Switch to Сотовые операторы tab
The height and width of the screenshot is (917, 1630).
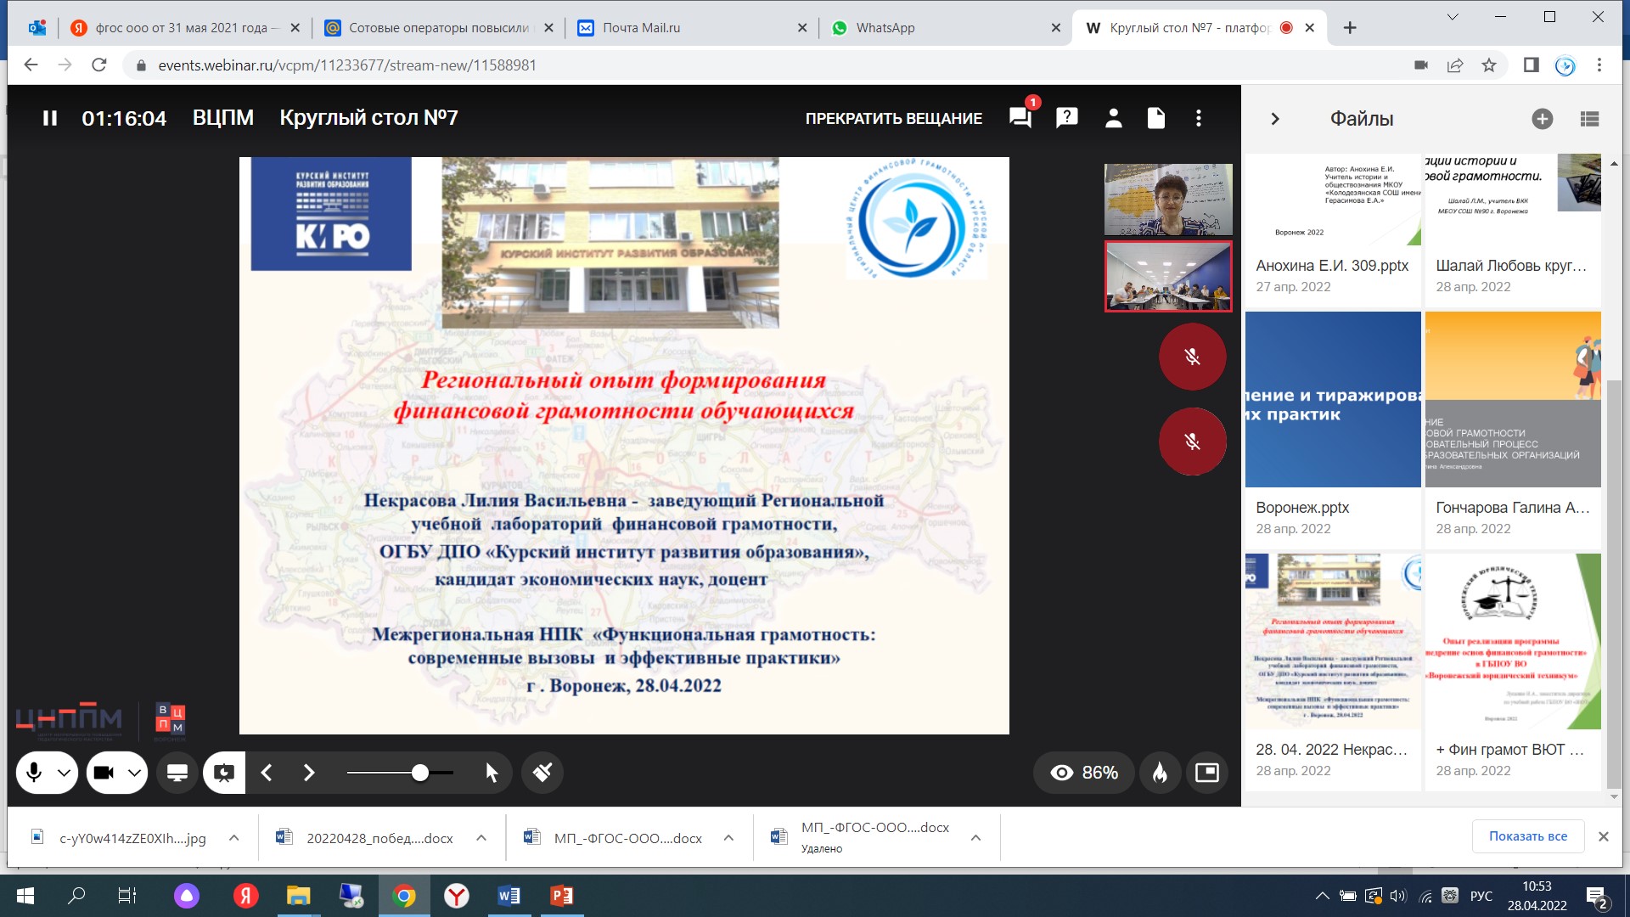(440, 28)
